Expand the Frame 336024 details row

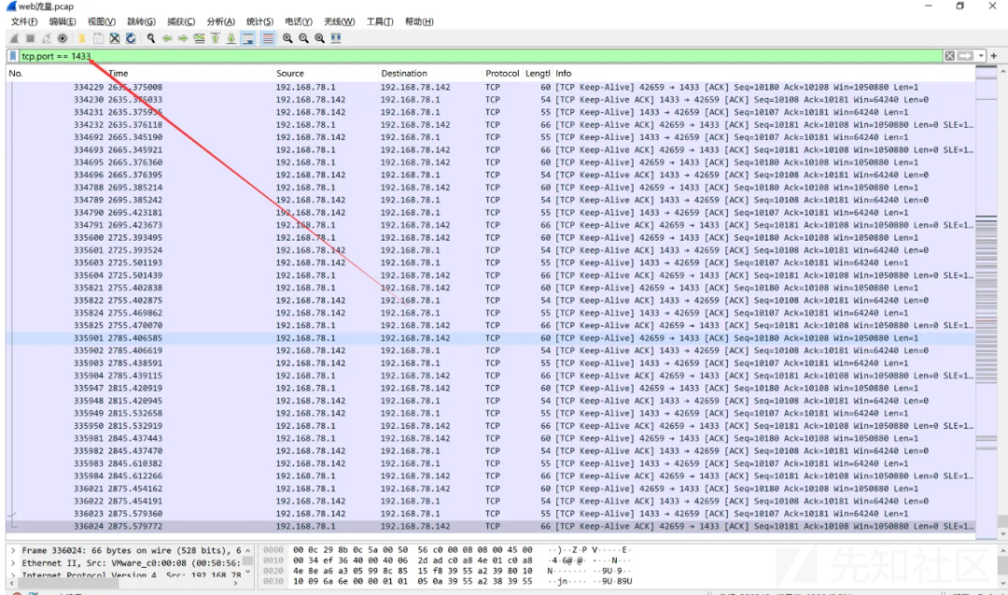pos(13,550)
